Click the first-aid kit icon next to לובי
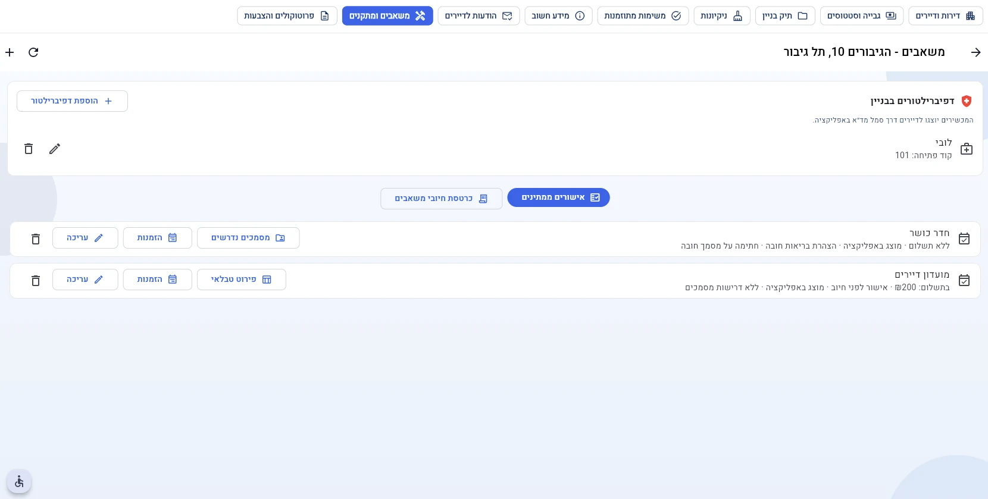This screenshot has width=988, height=499. click(x=967, y=149)
